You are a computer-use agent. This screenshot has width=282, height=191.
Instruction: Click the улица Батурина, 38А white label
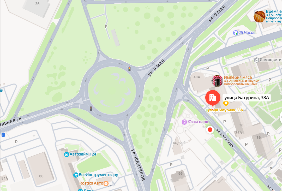click(247, 98)
